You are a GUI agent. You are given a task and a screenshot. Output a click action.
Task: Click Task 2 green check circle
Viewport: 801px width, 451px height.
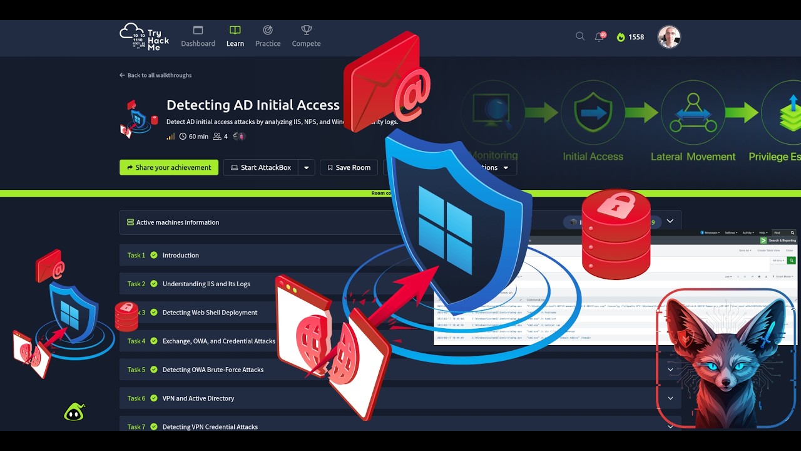click(x=154, y=284)
